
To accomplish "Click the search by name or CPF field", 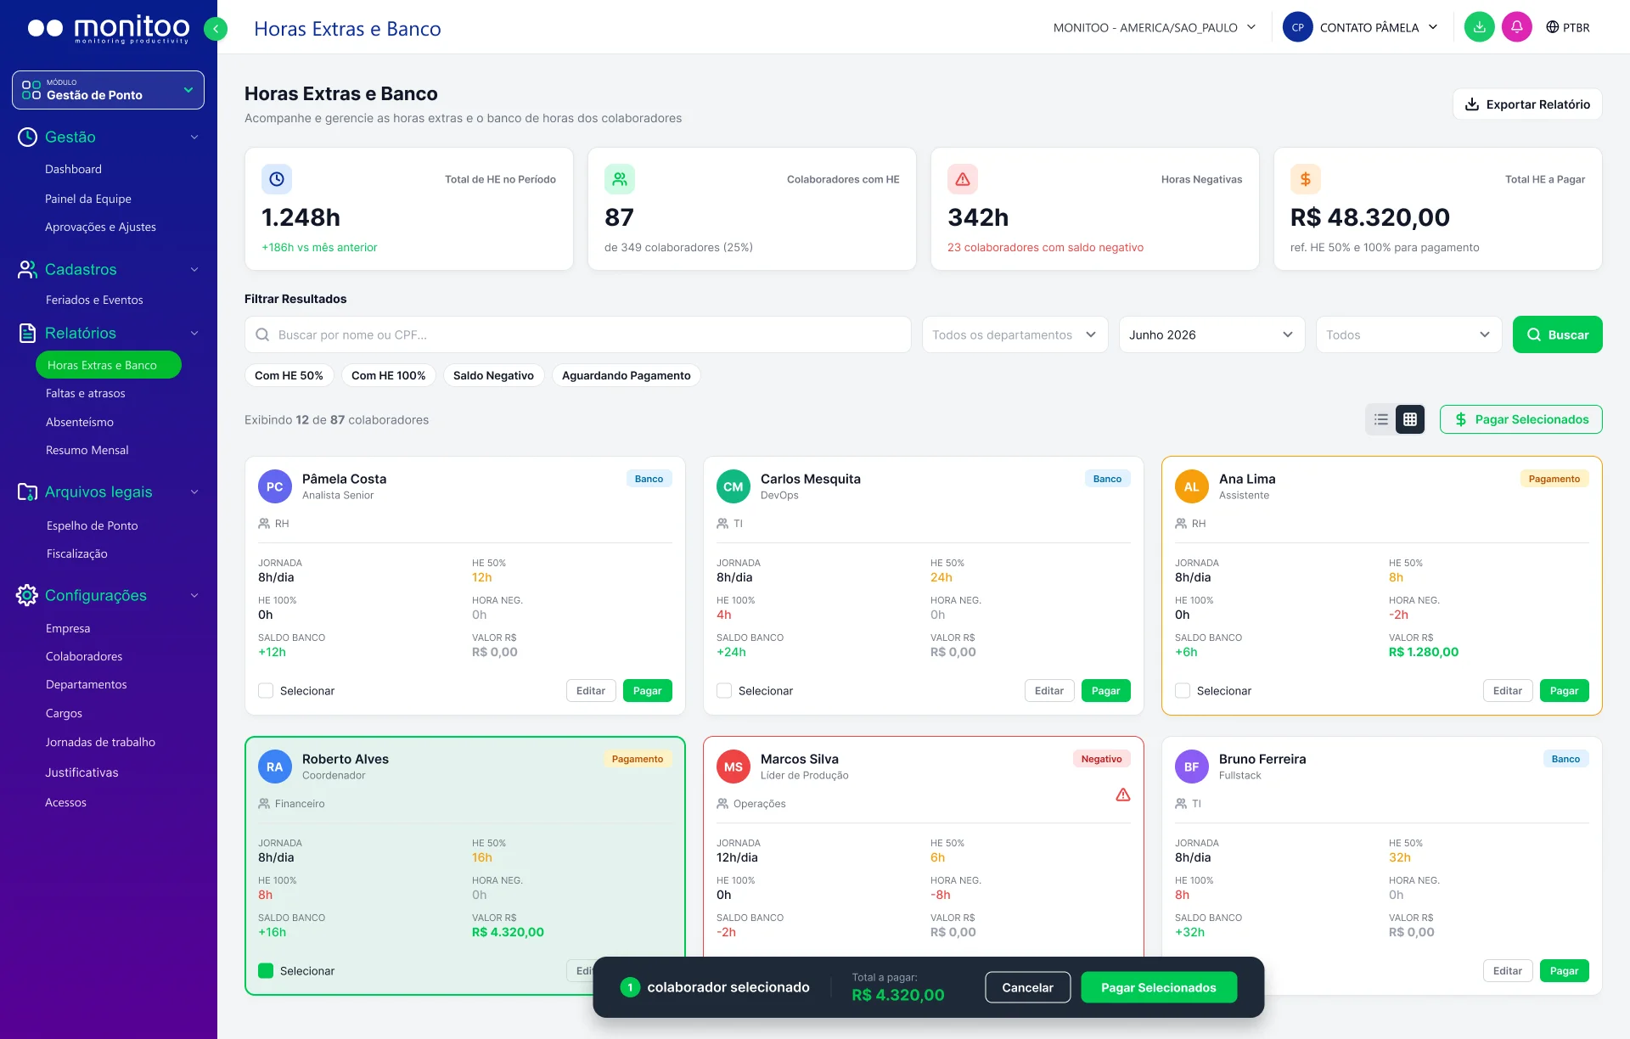I will tap(577, 334).
